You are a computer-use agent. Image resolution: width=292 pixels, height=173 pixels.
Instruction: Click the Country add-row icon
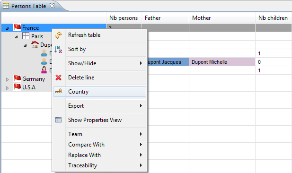coord(59,91)
